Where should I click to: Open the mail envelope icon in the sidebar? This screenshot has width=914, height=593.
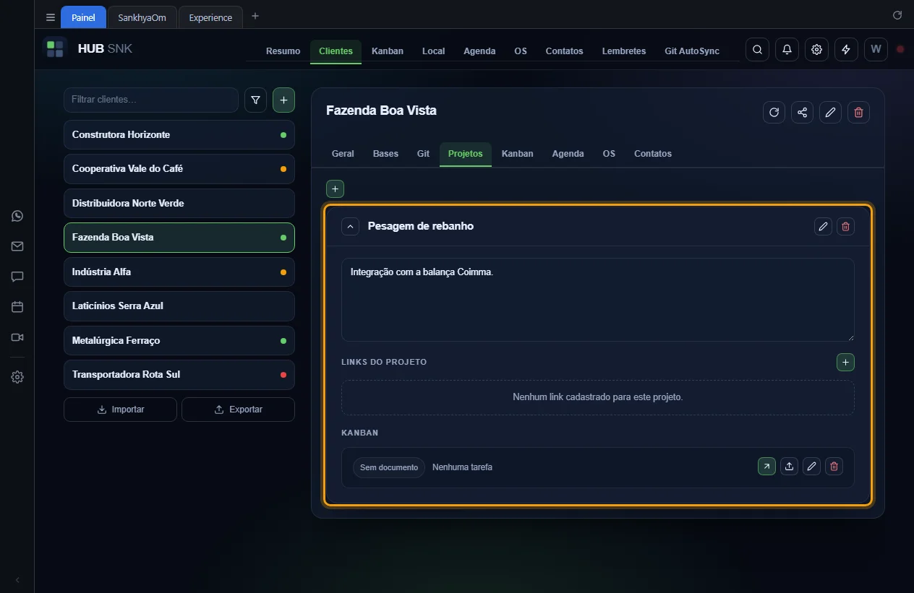[x=17, y=246]
